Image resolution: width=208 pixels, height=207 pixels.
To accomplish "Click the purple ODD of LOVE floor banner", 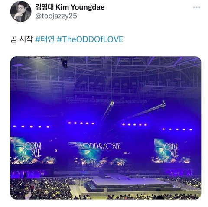I will point(29,173).
